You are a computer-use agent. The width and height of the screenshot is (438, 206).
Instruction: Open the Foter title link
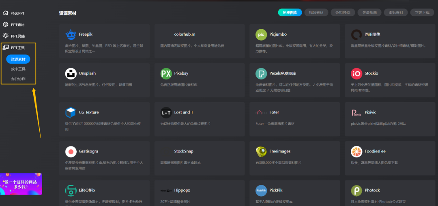point(274,112)
